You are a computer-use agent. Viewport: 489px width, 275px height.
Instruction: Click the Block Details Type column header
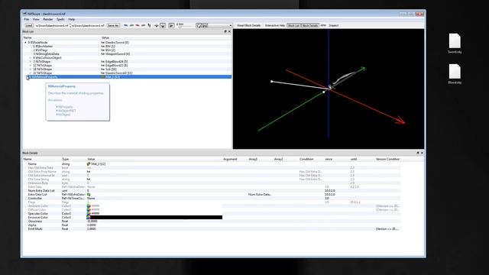pos(65,160)
